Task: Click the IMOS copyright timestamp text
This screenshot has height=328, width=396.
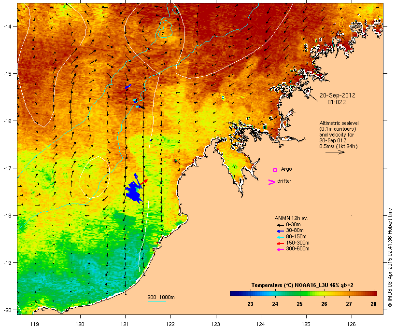Action: coord(390,258)
